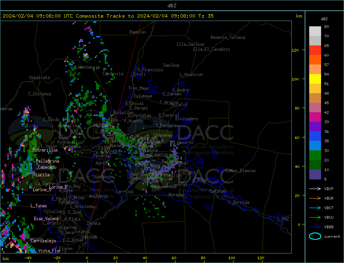Click the timestamp header text line
The height and width of the screenshot is (263, 344).
coord(108,16)
